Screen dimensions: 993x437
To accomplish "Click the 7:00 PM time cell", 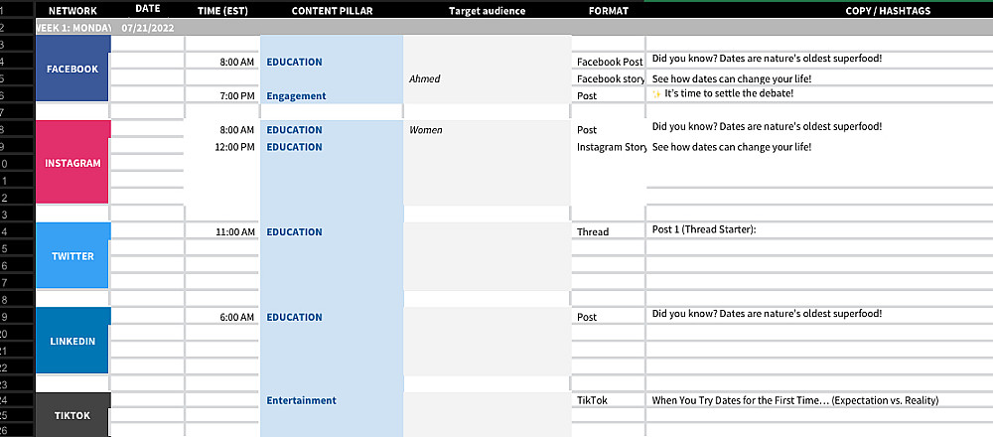I will coord(221,95).
